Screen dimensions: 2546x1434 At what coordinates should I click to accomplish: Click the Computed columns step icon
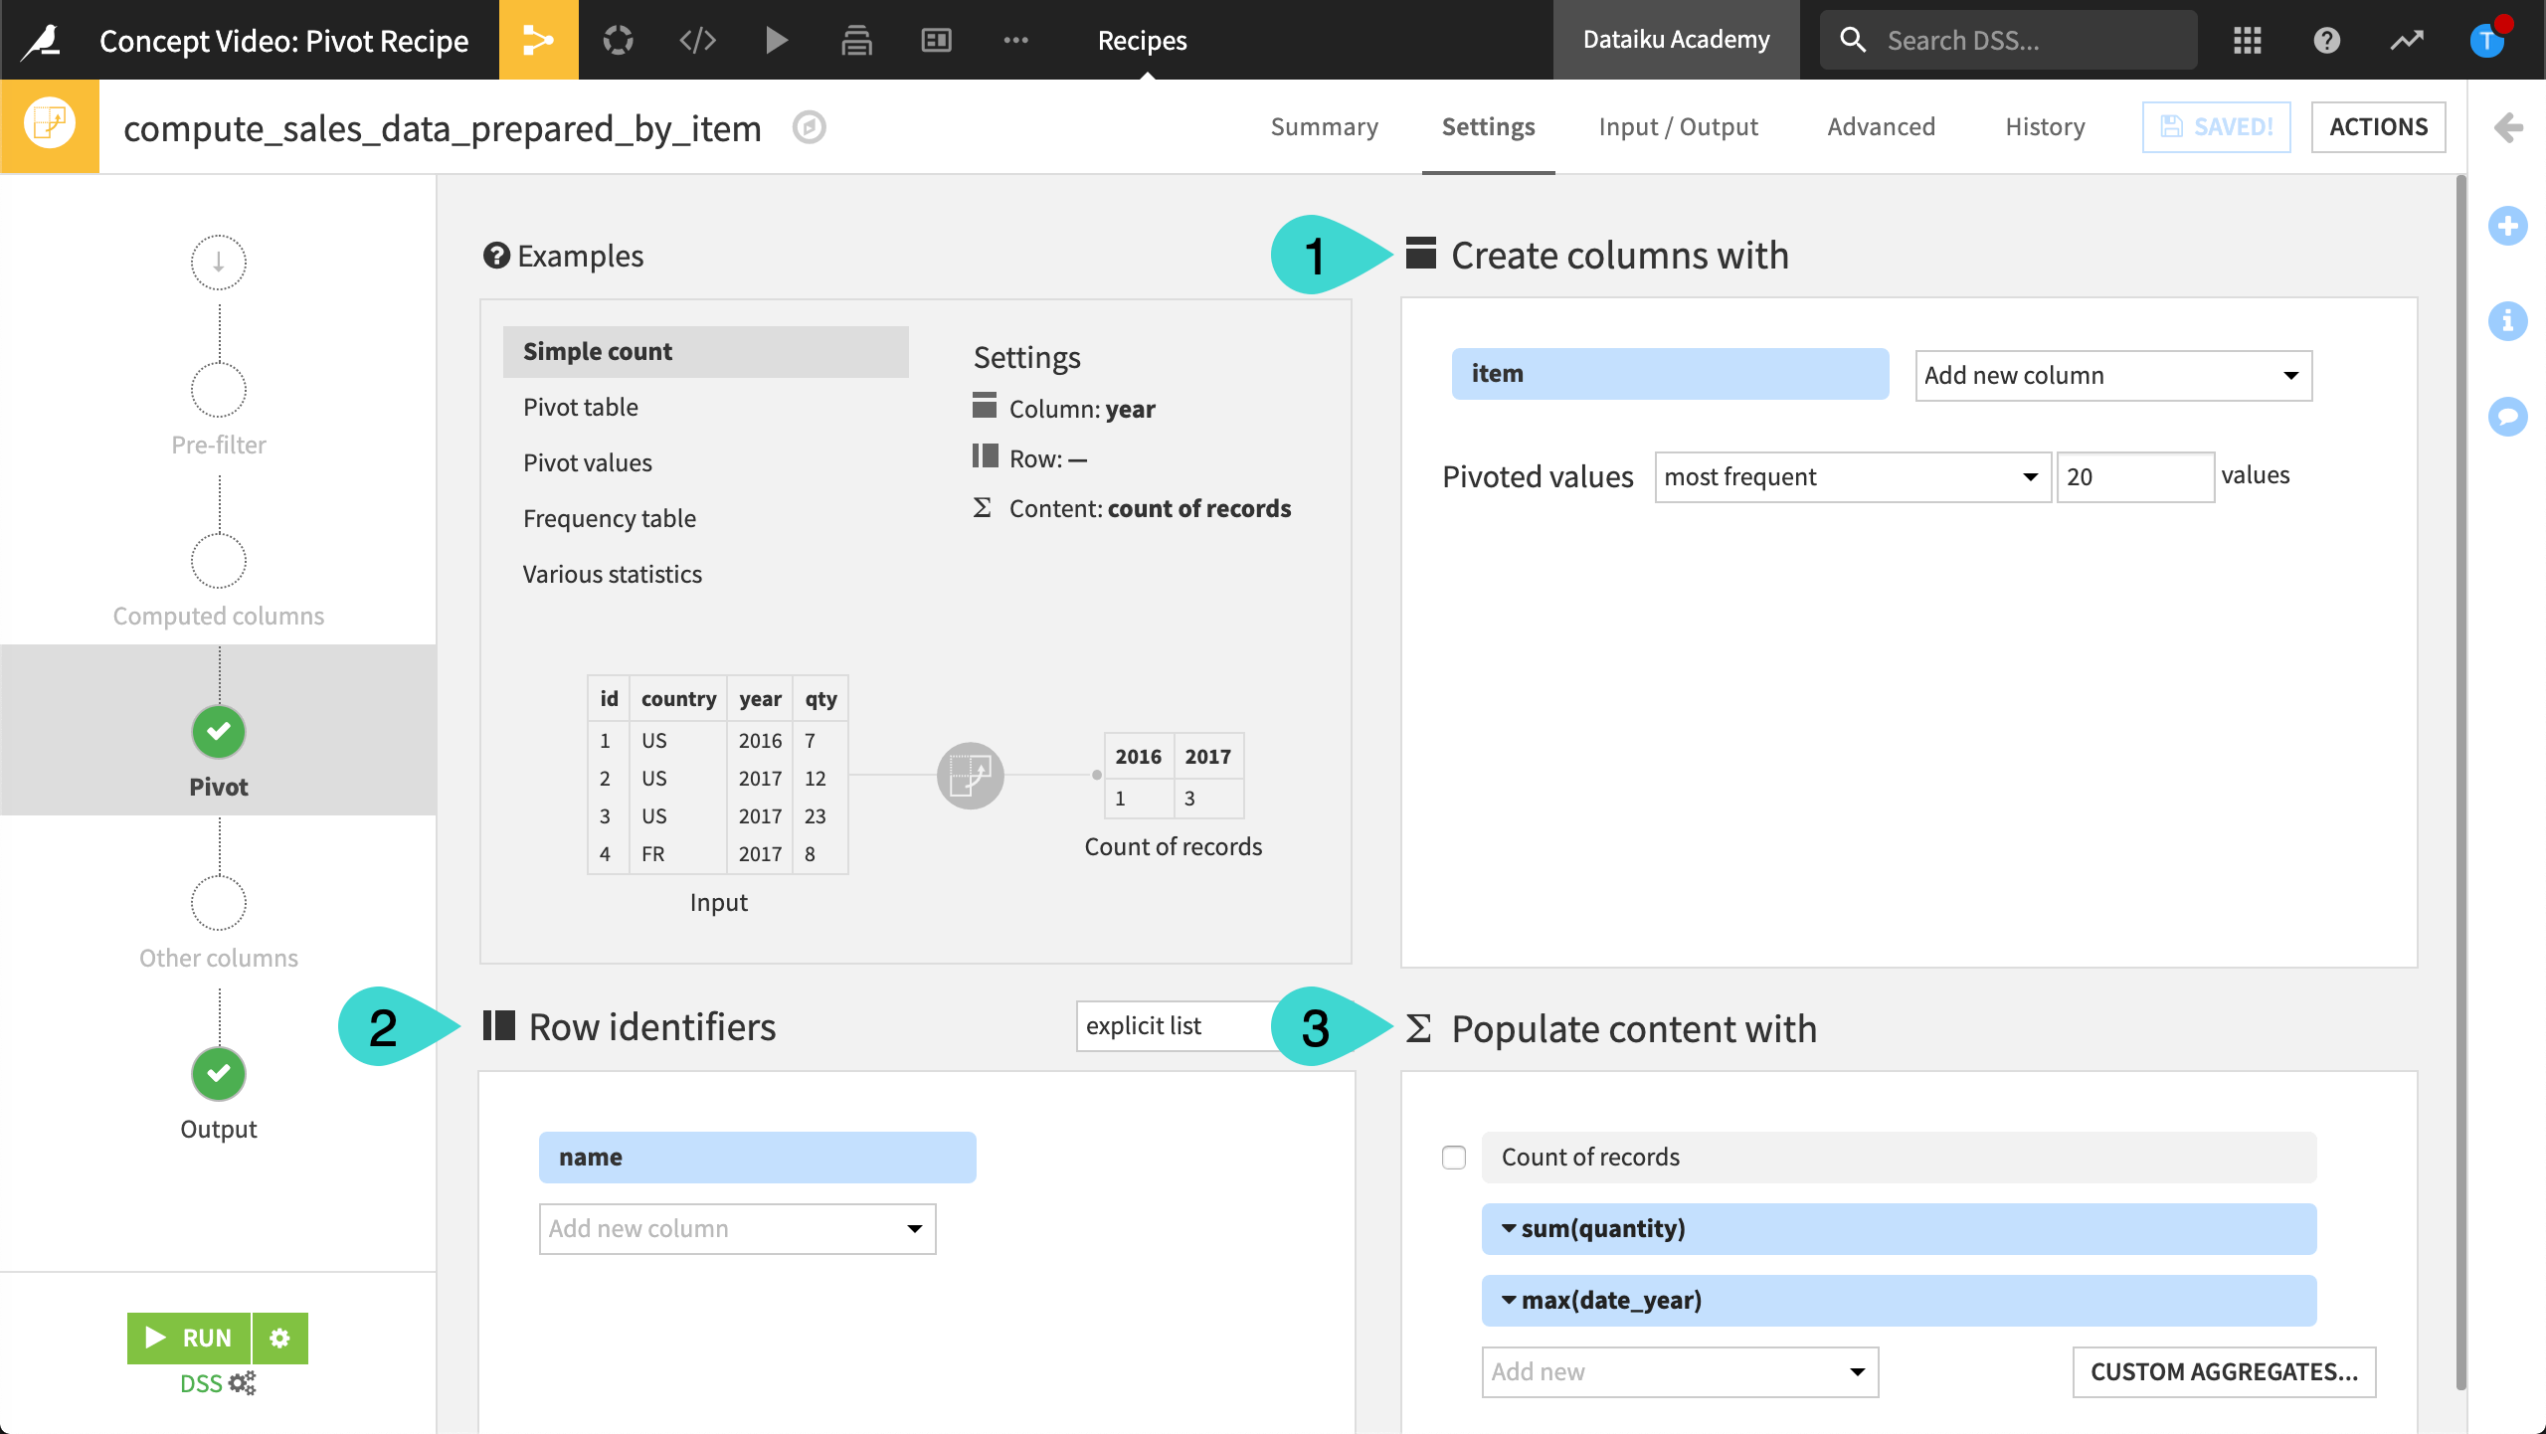coord(217,561)
